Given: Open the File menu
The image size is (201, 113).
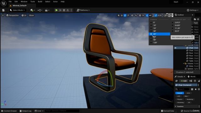Looking at the screenshot, I should point(10,2).
